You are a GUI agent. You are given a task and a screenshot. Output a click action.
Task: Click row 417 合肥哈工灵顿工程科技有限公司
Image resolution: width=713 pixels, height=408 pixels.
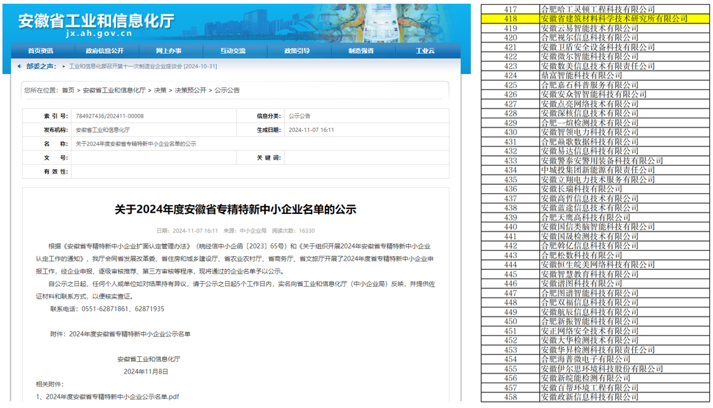point(598,9)
